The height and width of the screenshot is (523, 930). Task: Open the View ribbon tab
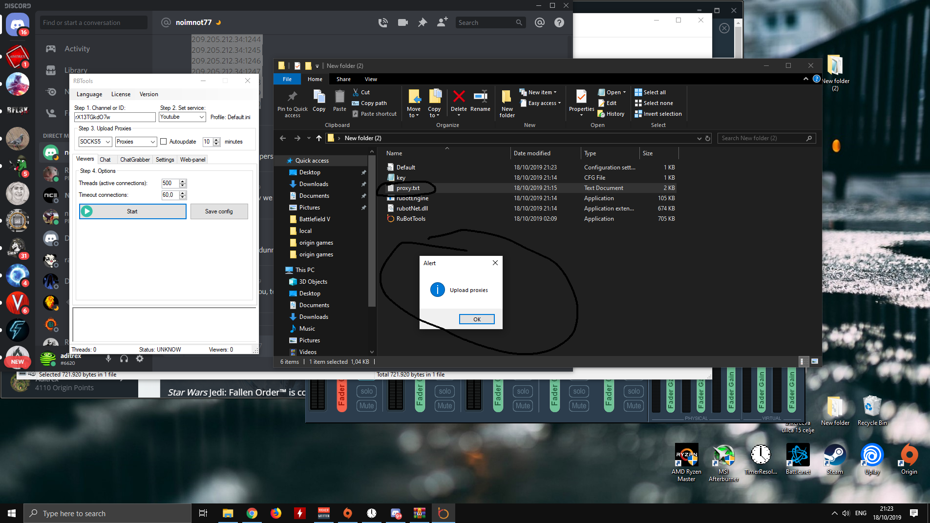click(371, 79)
